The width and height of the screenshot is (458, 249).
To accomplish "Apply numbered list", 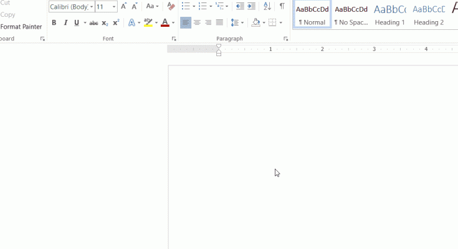I will (x=203, y=6).
